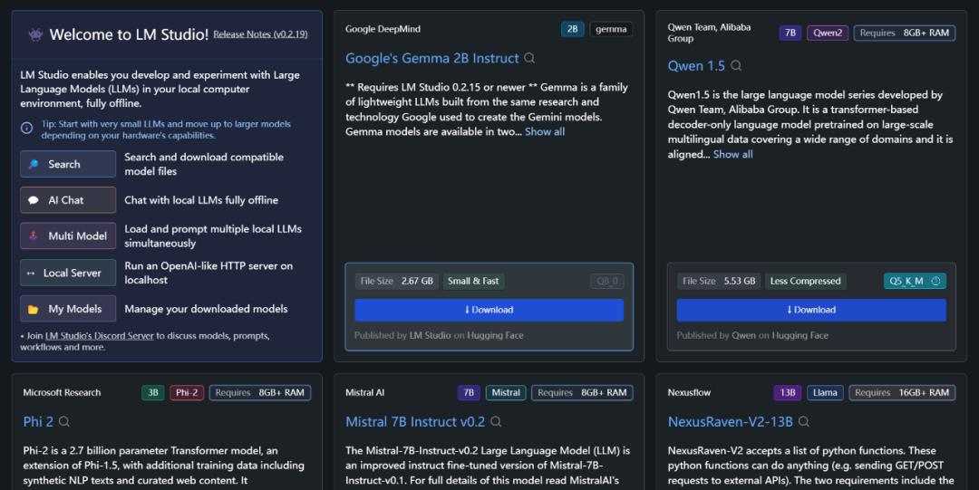
Task: Download Google's Gemma 2B Instruct model
Action: point(489,311)
